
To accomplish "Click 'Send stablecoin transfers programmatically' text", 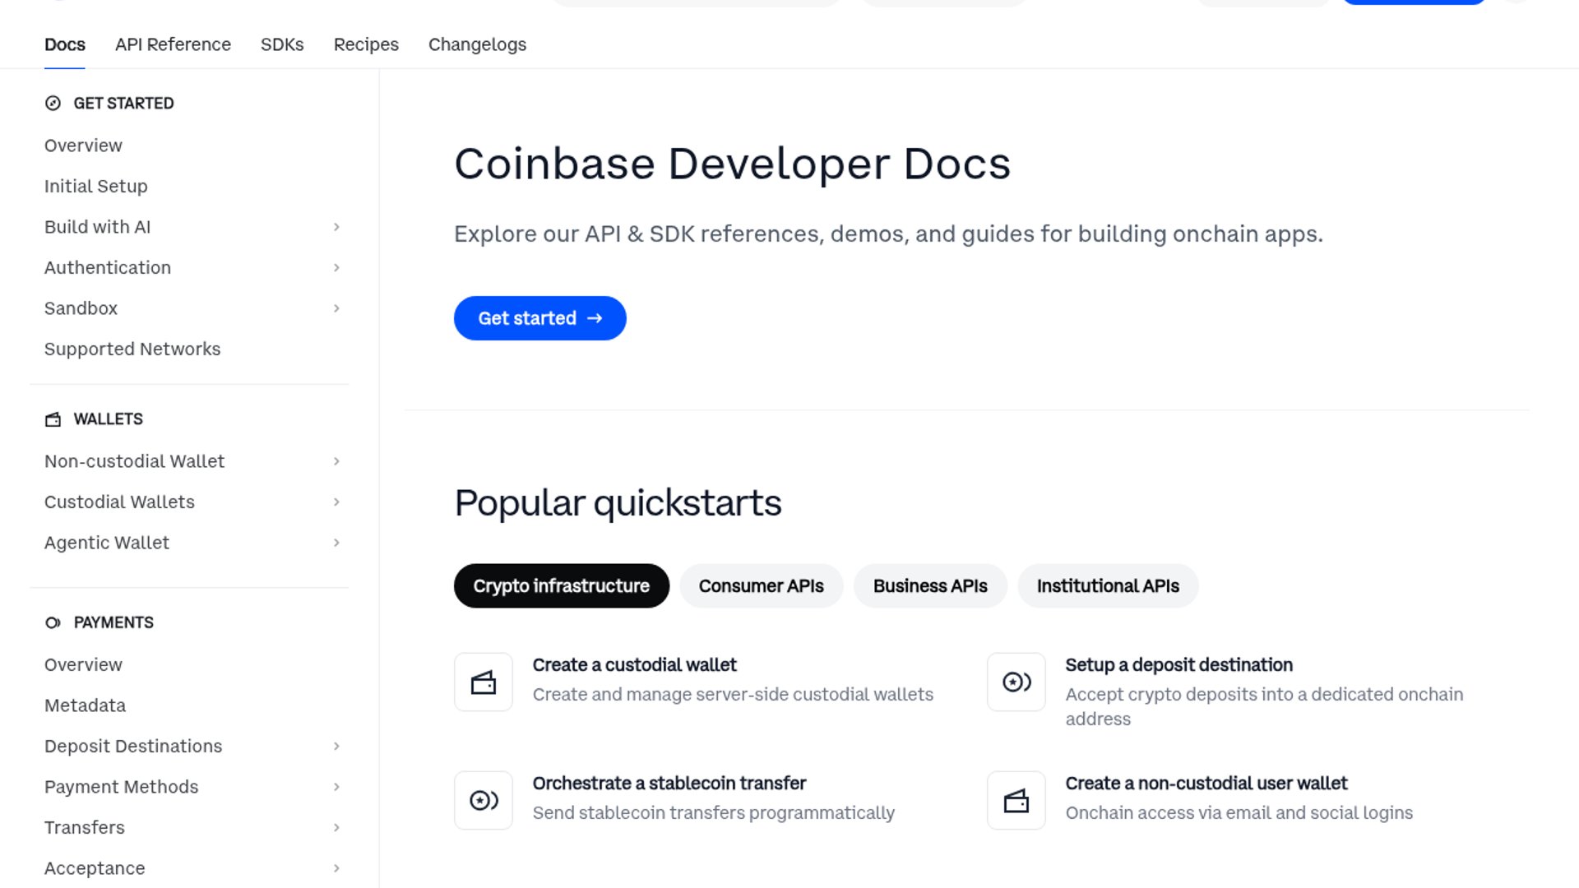I will pos(713,812).
